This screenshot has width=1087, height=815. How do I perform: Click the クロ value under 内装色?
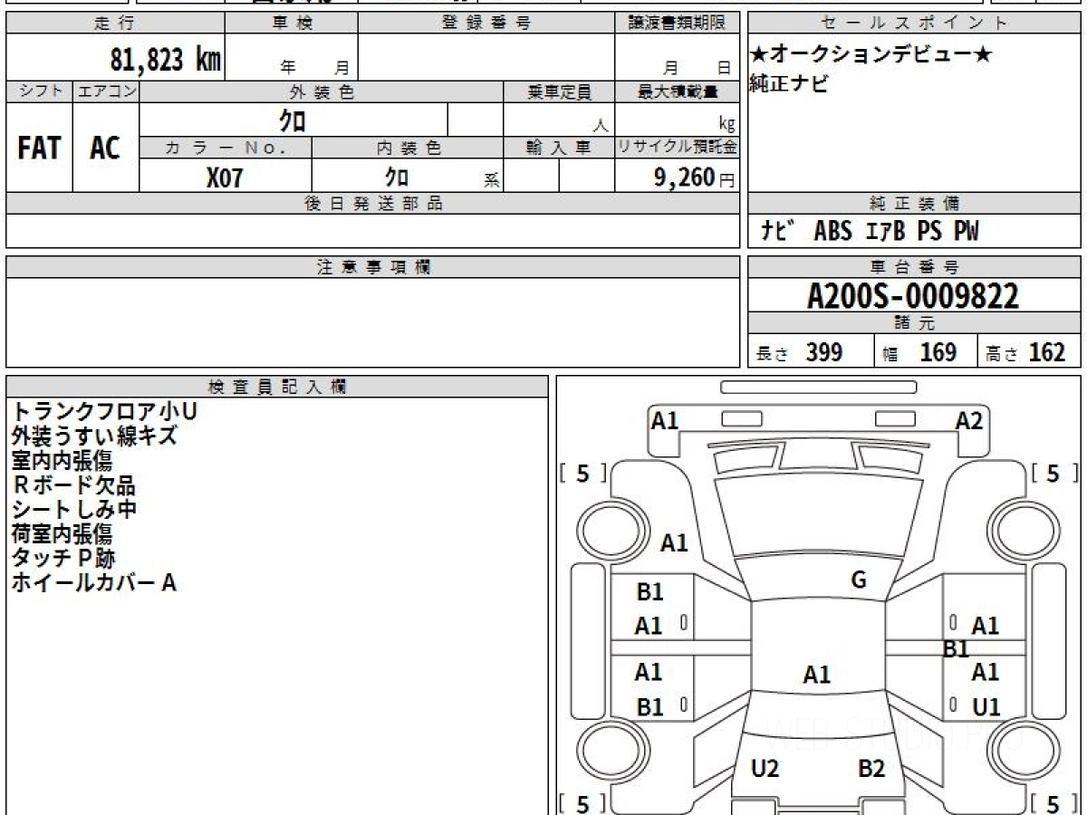(397, 177)
